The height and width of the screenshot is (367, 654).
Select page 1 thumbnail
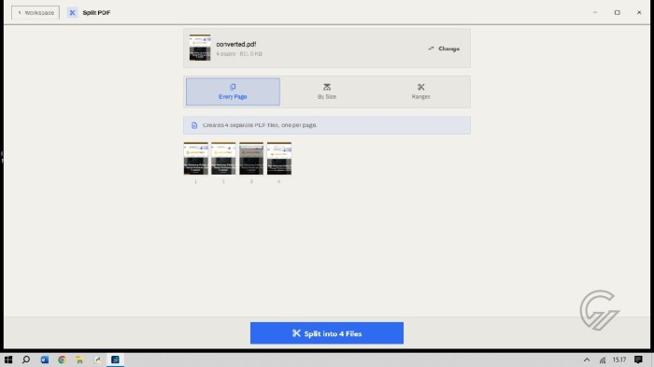point(195,159)
